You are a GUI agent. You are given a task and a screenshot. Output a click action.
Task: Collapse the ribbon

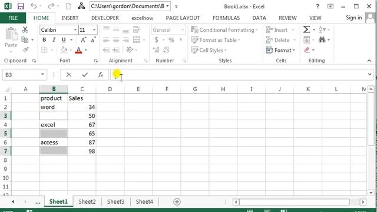tap(369, 61)
